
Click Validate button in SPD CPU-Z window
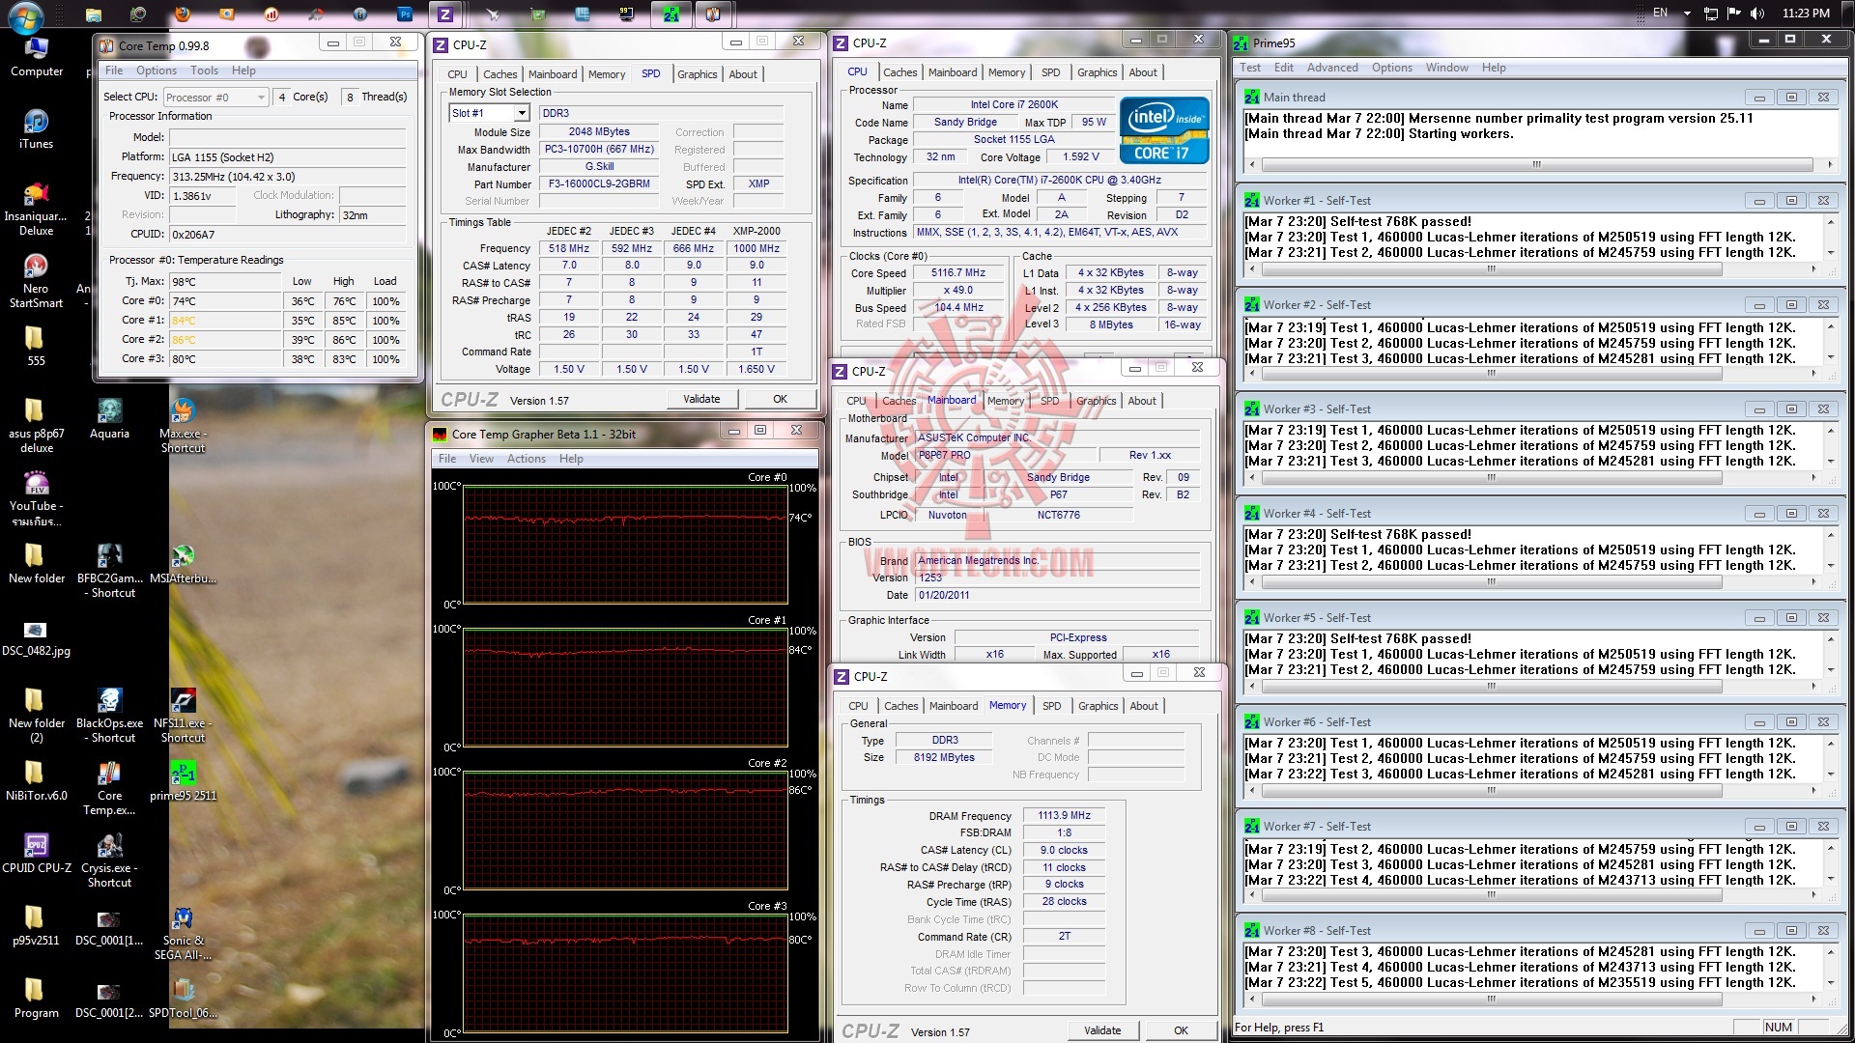(x=701, y=399)
